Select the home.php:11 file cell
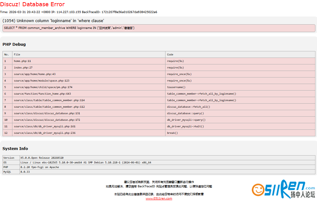317x201 pixels. pyautogui.click(x=89, y=61)
